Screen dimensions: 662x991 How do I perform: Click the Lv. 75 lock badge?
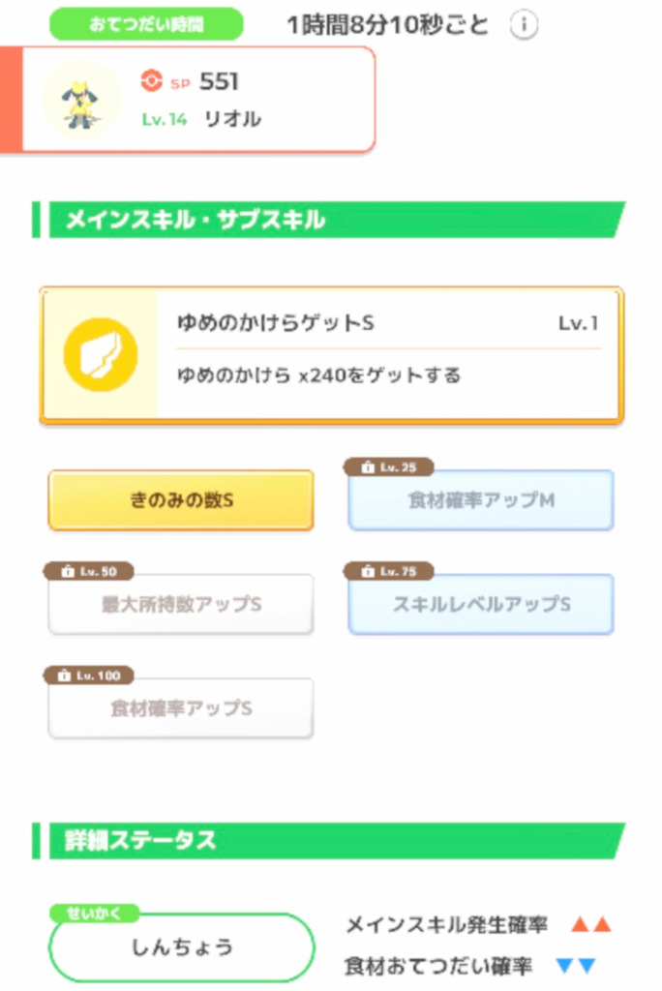click(389, 571)
